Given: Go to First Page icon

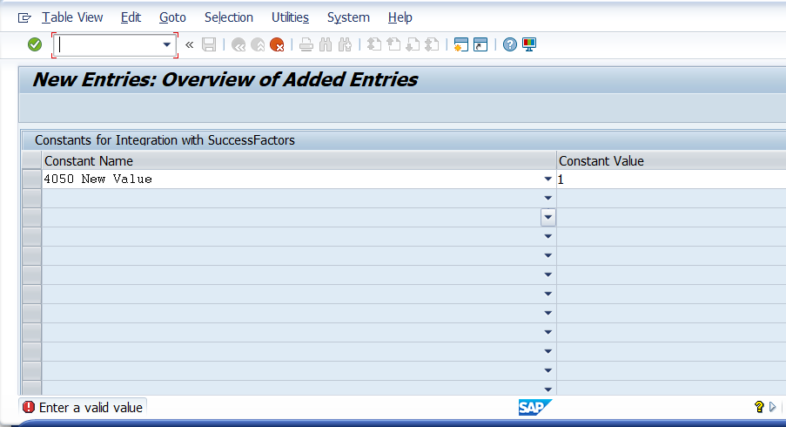Looking at the screenshot, I should (374, 44).
